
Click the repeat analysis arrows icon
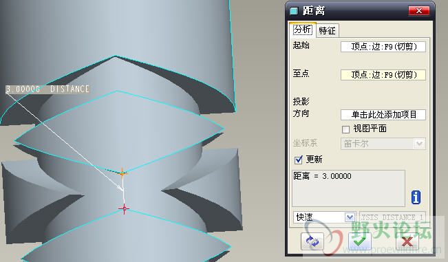click(312, 241)
